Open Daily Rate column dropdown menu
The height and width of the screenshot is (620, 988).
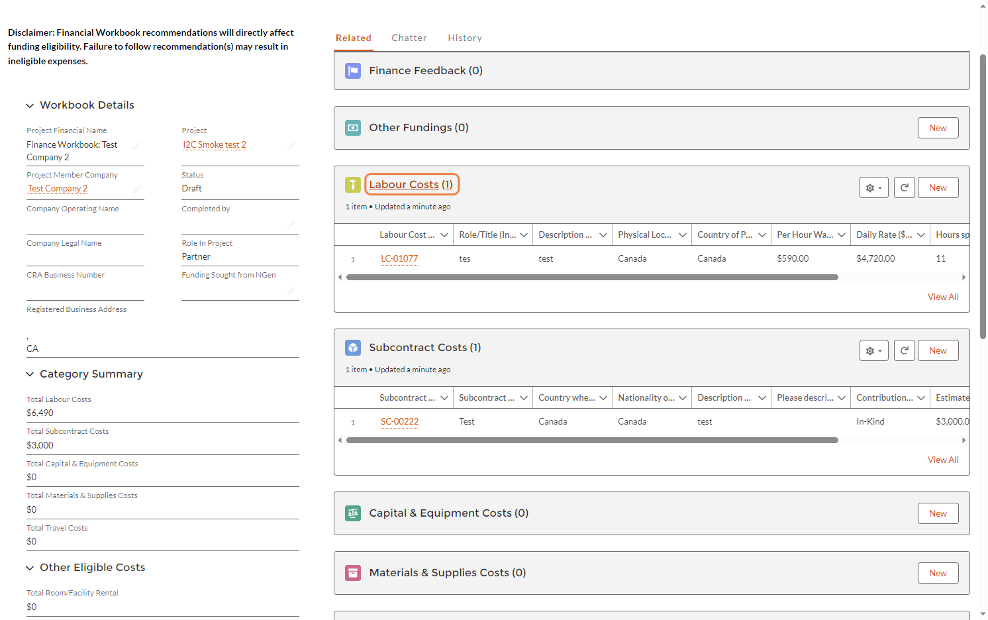[921, 235]
